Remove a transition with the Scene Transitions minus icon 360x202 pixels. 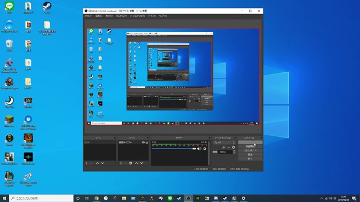229,147
